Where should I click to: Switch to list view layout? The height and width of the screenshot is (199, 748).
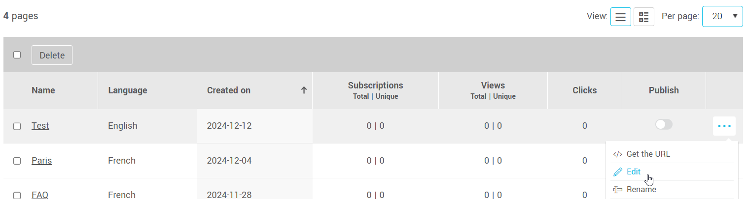point(620,17)
